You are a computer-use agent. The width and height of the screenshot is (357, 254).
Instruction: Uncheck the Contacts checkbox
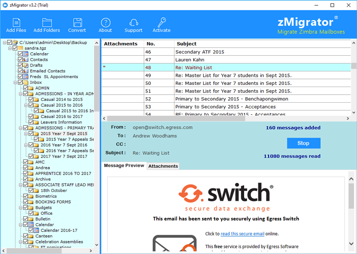tap(20, 59)
